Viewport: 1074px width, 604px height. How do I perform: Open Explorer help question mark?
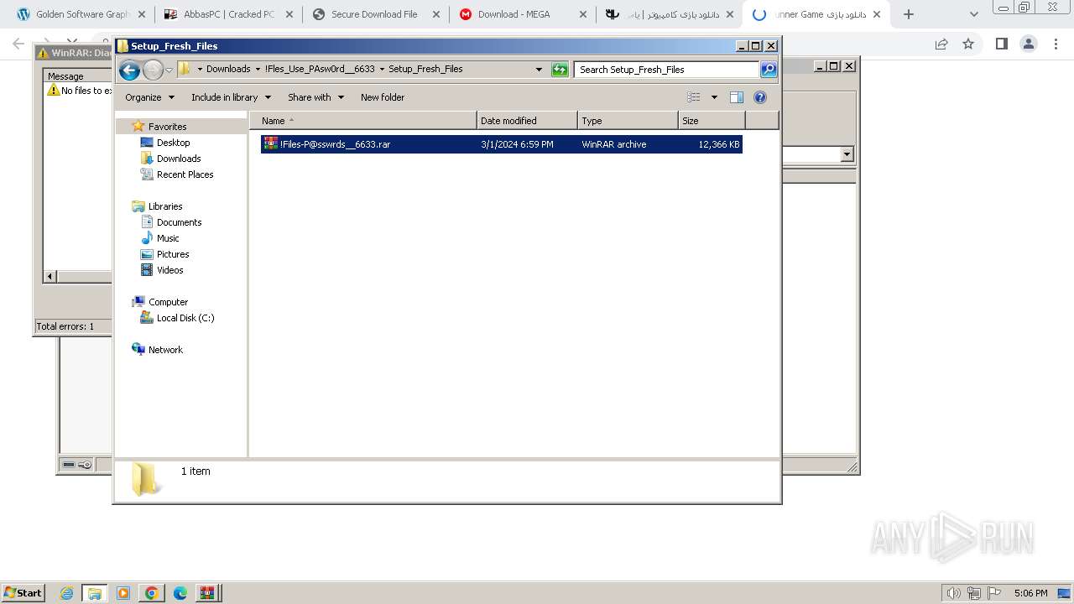(760, 97)
